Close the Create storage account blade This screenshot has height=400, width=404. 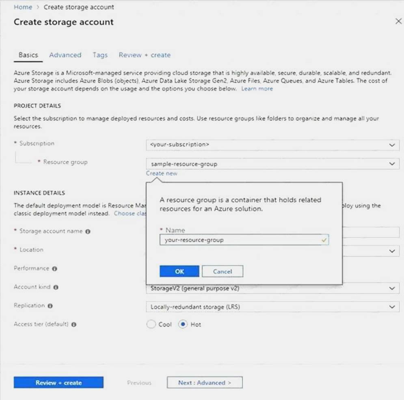click(398, 21)
